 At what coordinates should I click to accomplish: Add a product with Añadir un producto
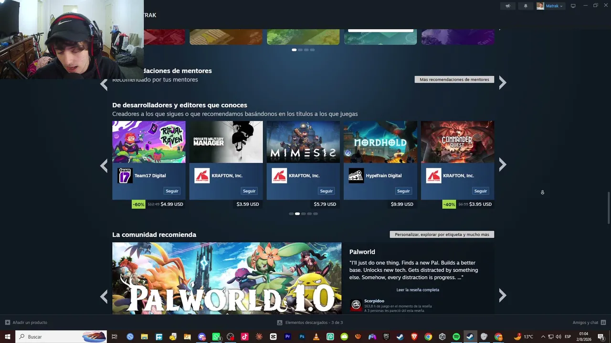click(26, 323)
